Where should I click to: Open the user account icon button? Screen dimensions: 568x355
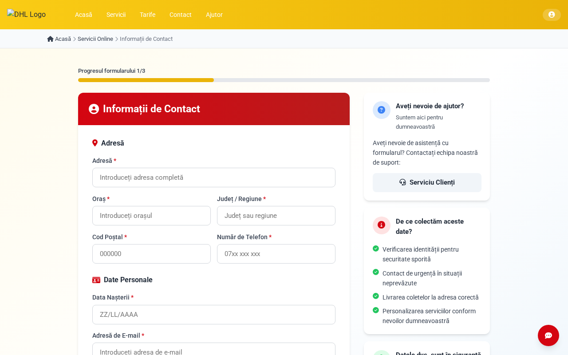(552, 15)
